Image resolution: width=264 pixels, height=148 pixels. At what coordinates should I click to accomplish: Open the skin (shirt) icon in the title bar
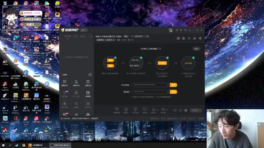[x=185, y=30]
